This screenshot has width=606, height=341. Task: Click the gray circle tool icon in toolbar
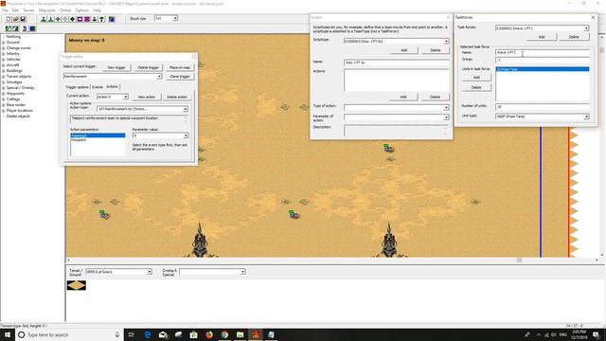pyautogui.click(x=65, y=19)
